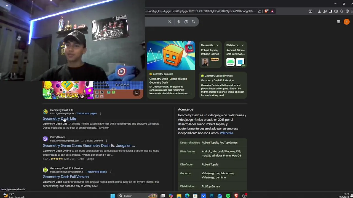The image size is (353, 198).
Task: Click the Windows platform logo thumbnail
Action: click(240, 62)
